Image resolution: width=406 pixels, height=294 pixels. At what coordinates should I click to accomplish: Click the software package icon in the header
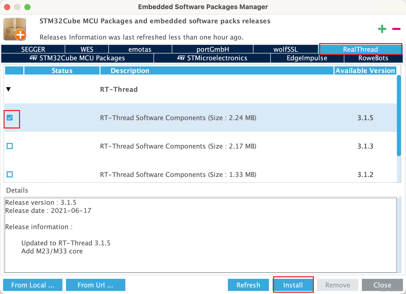[14, 29]
